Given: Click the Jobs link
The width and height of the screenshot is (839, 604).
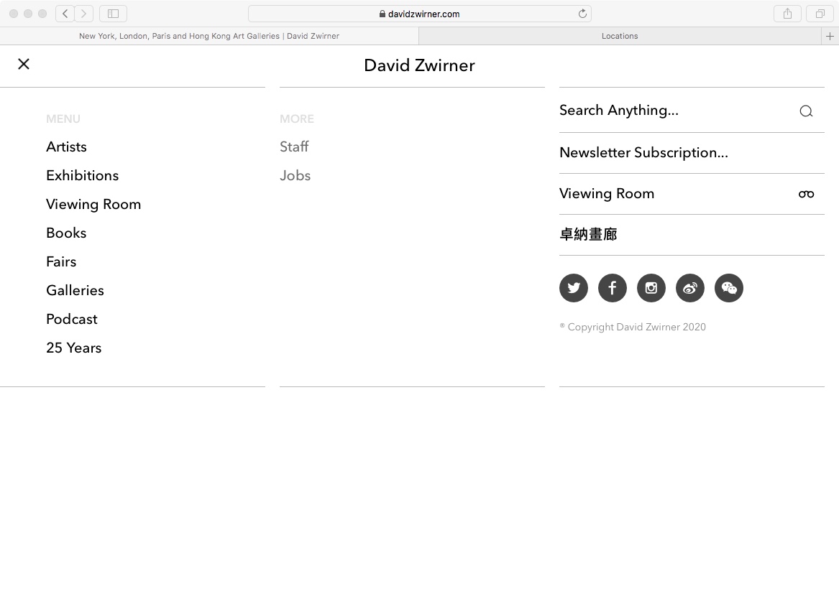Looking at the screenshot, I should click(295, 175).
